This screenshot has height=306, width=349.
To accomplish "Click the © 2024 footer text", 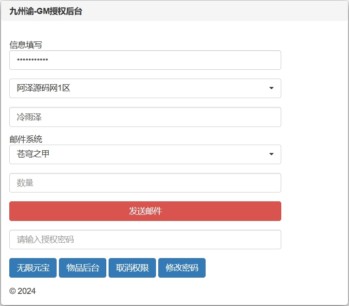I will point(22,291).
